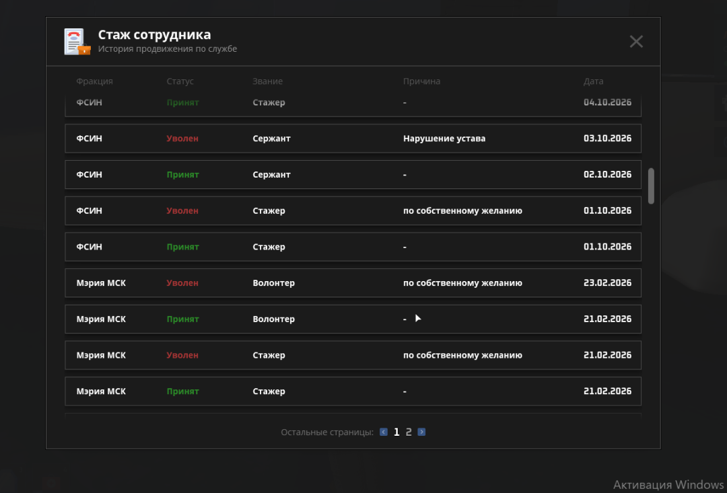Close the Стаж сотрудника dialog
The height and width of the screenshot is (493, 727).
(636, 42)
